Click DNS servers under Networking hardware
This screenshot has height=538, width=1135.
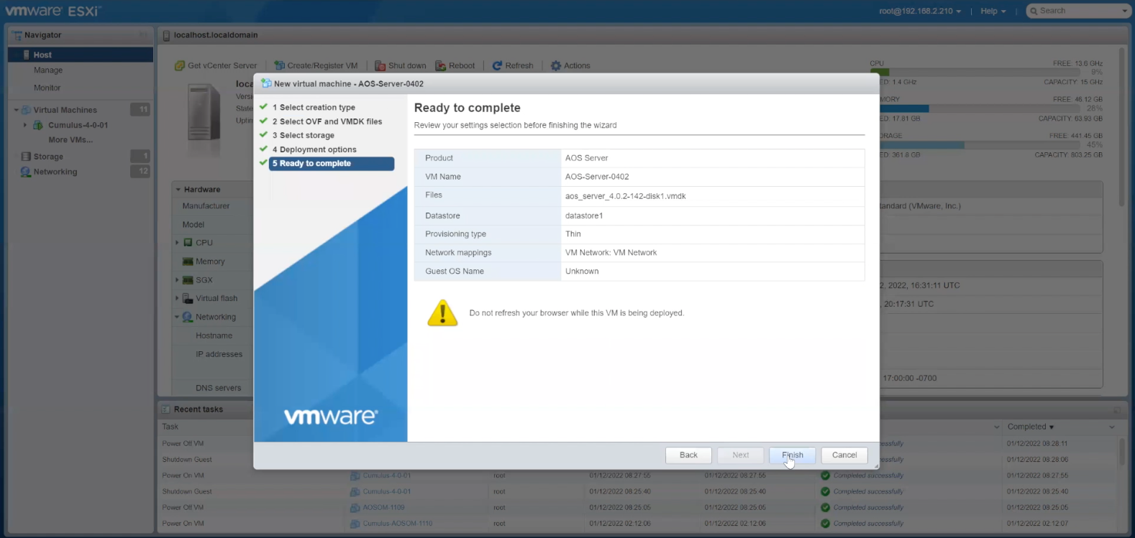click(x=218, y=388)
